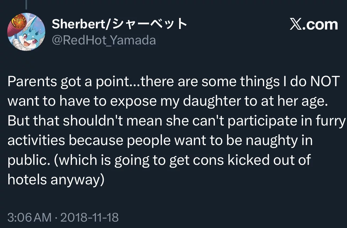Click the 3:06 AM timestamp

29,217
